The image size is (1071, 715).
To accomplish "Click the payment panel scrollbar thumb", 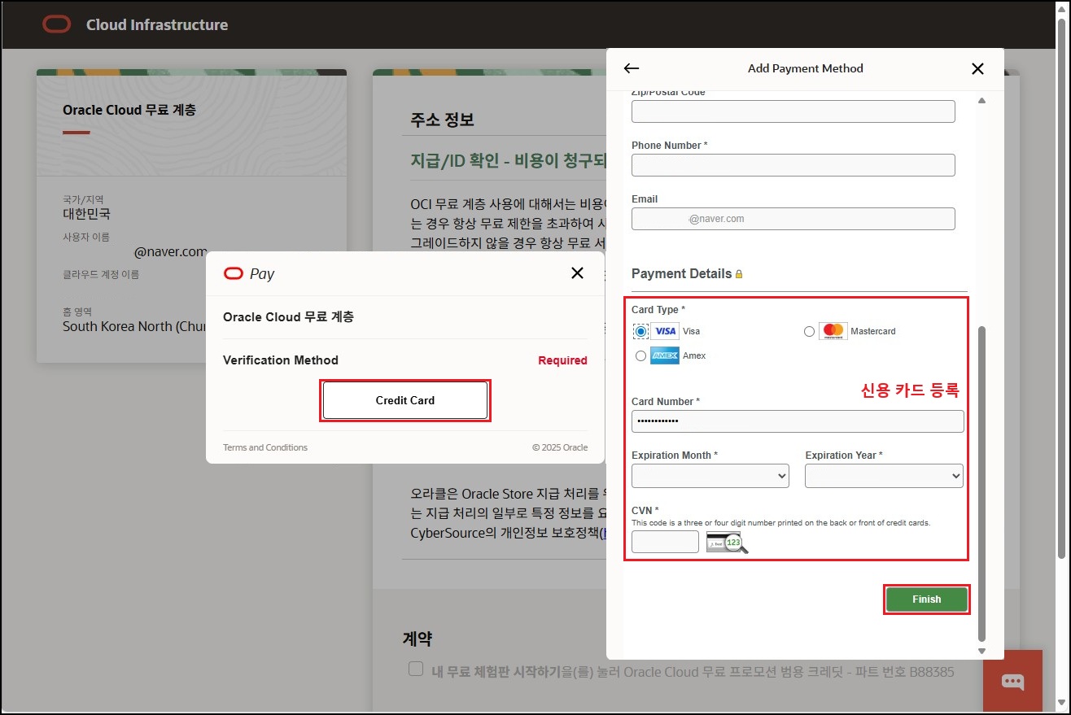I will (981, 483).
